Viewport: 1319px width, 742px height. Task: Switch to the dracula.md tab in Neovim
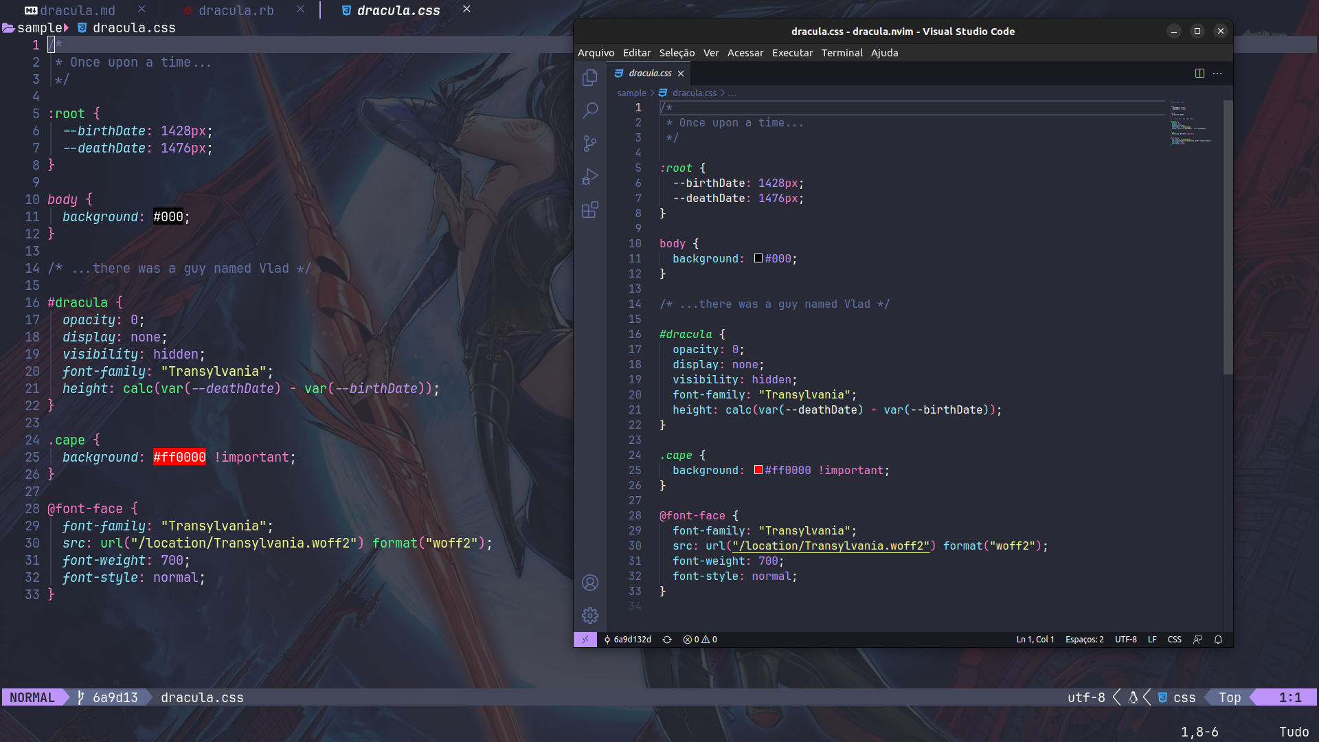pos(78,11)
